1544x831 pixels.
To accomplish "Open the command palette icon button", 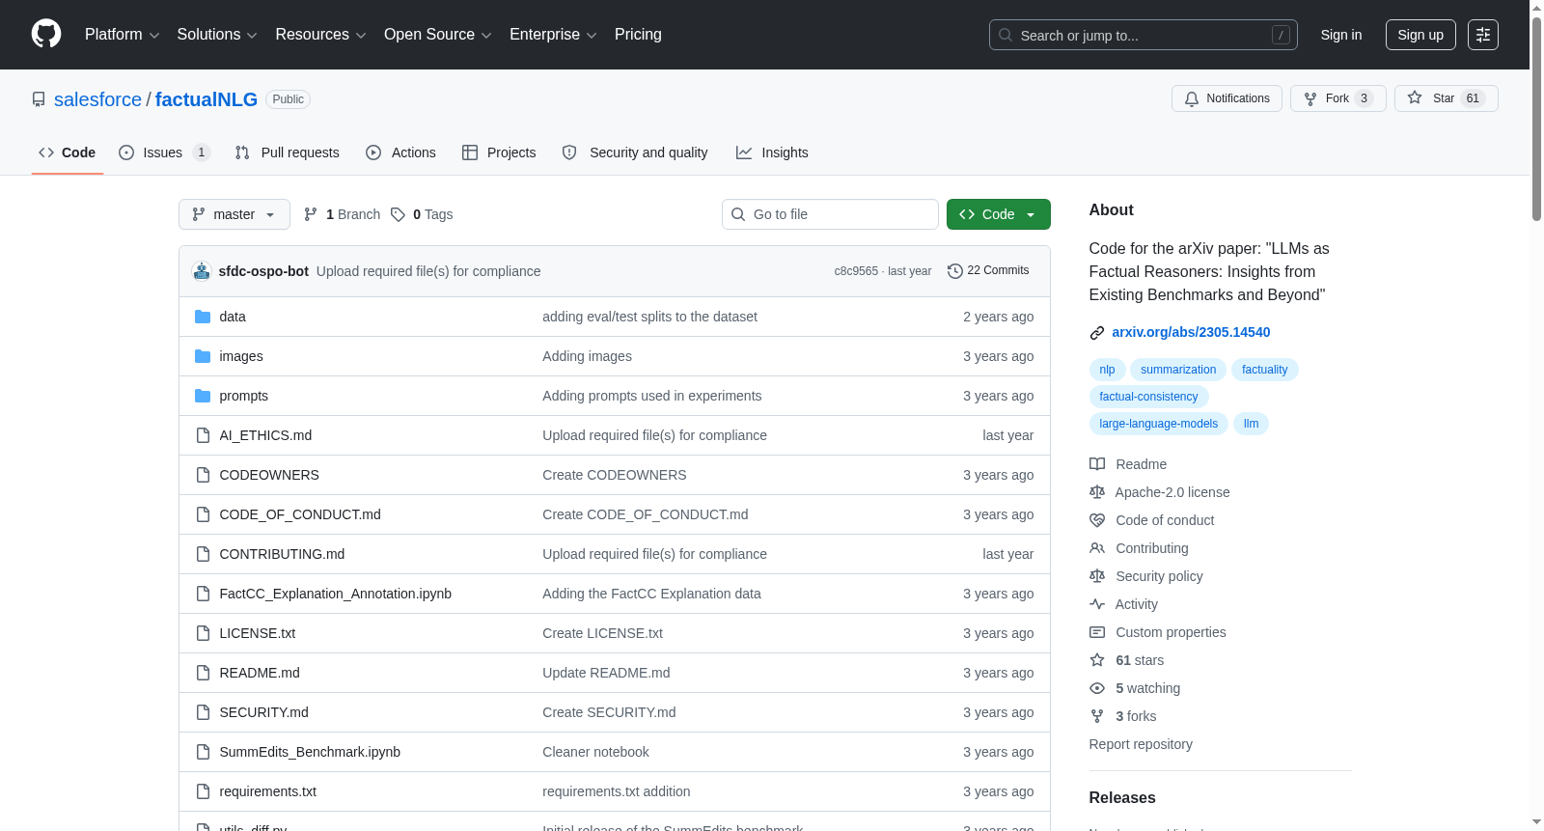I will click(1483, 35).
